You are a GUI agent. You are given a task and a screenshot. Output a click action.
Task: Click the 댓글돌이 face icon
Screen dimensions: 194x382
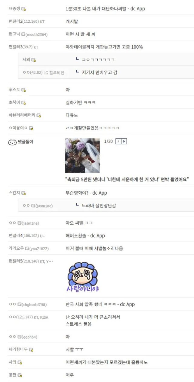click(12, 142)
